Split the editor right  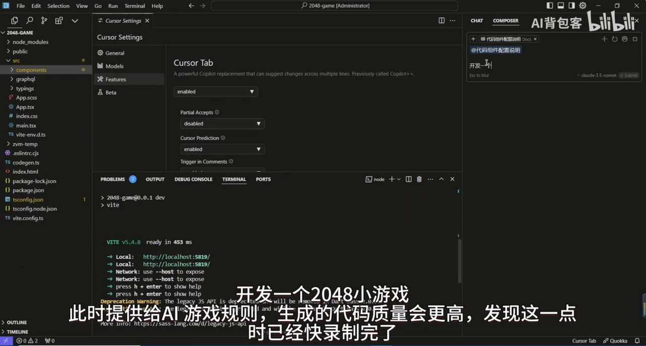click(442, 21)
